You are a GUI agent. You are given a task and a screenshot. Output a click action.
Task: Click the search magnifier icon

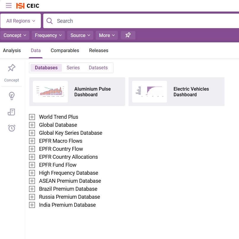click(50, 21)
